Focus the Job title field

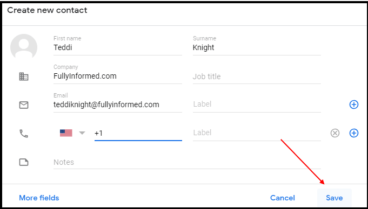tap(257, 76)
